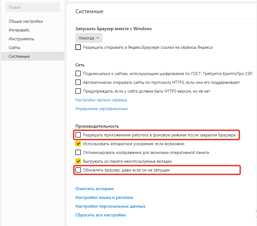Enable opening Yandex service links in the browser
This screenshot has height=226, width=257.
(x=78, y=47)
